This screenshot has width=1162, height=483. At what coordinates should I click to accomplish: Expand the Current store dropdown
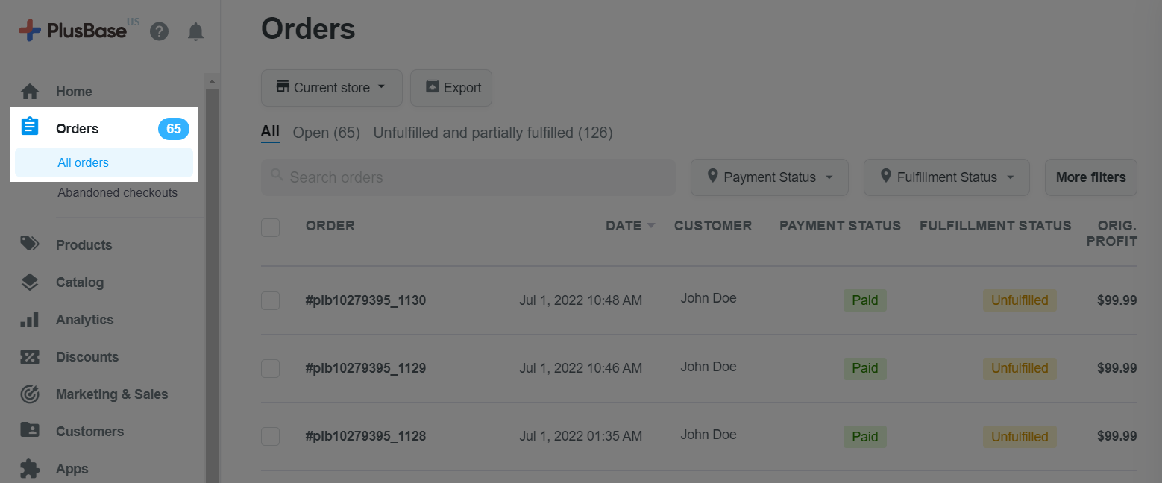coord(332,88)
